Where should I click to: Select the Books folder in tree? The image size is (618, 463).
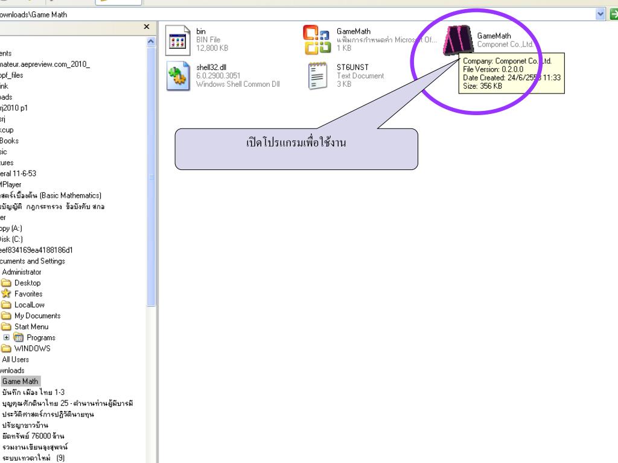pos(10,140)
